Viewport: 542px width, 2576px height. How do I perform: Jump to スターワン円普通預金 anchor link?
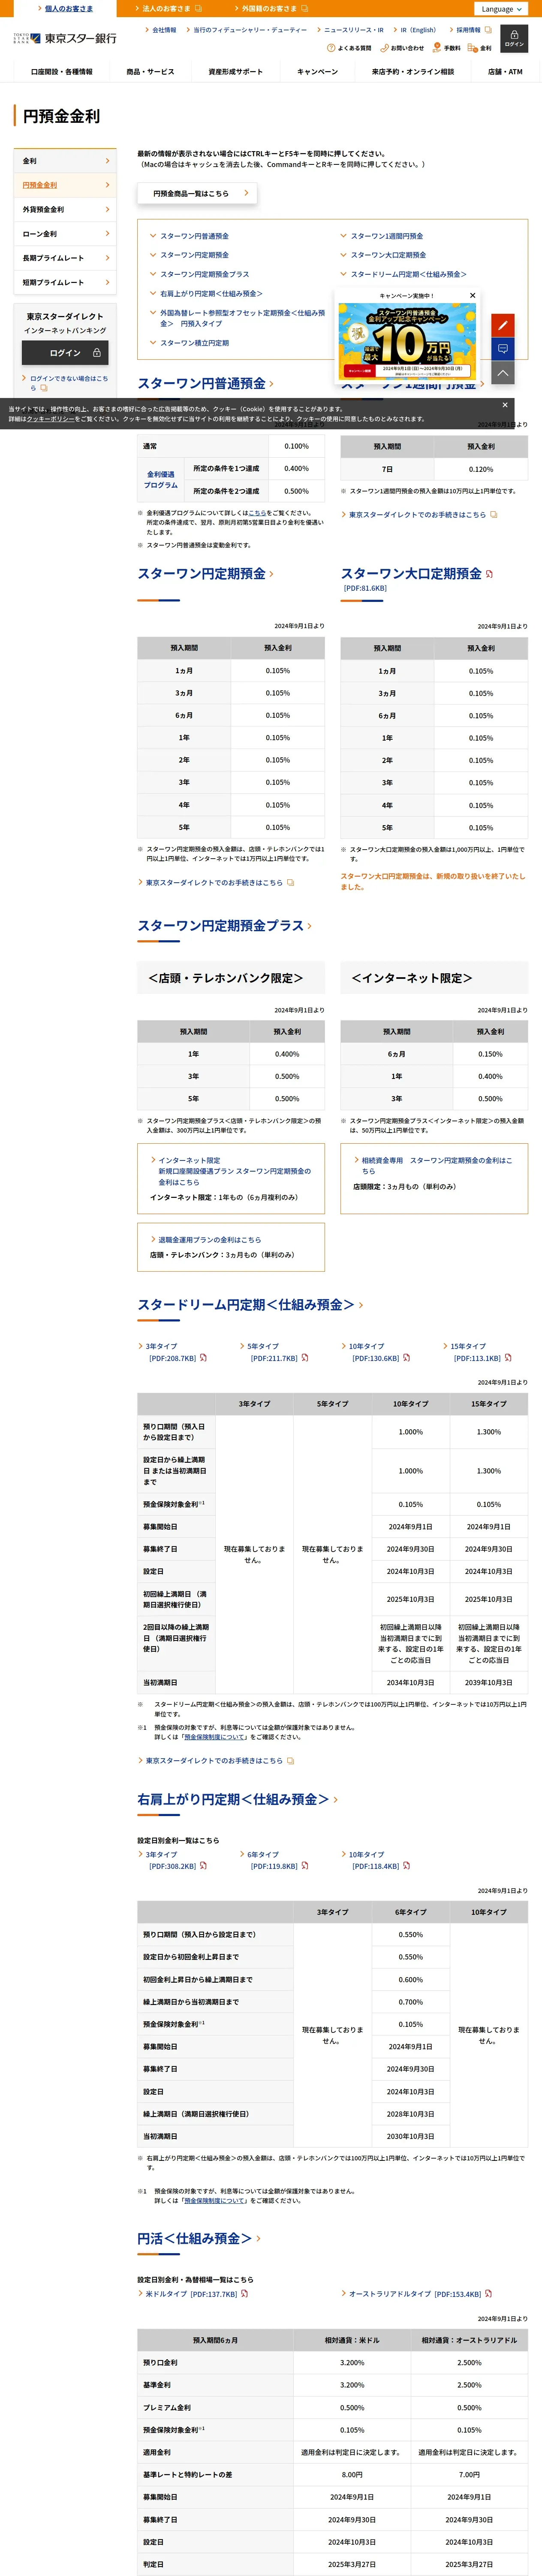point(194,236)
